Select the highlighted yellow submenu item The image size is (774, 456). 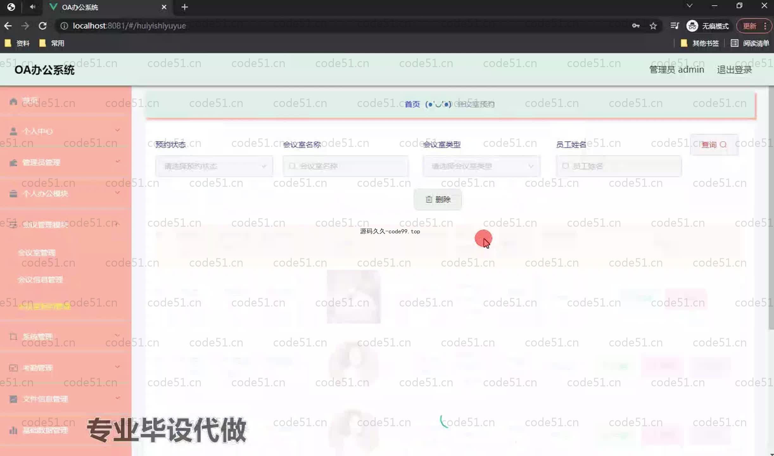tap(44, 306)
